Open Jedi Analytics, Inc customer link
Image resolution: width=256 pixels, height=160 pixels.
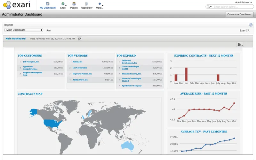coord(31,62)
